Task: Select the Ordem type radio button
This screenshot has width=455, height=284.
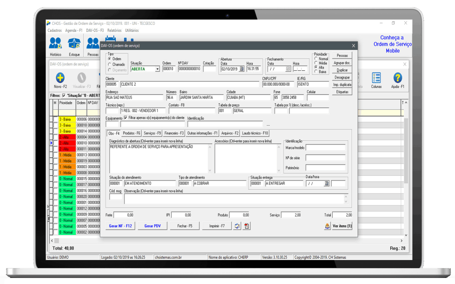Action: (109, 59)
